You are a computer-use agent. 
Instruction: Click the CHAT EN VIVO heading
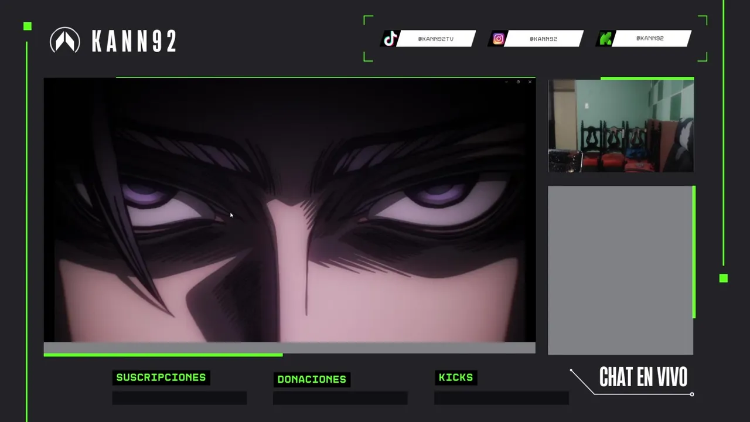pyautogui.click(x=643, y=377)
